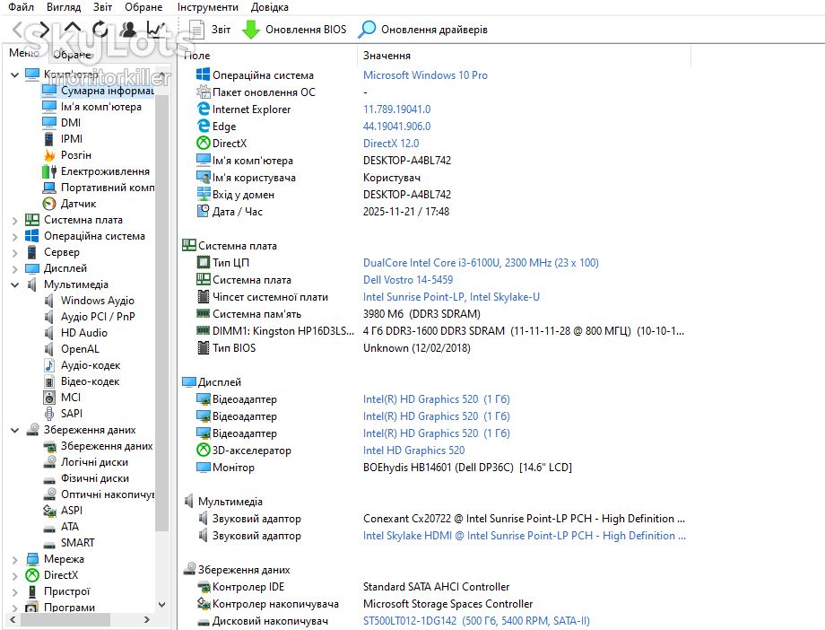The width and height of the screenshot is (825, 630).
Task: Click the Refresh toolbar icon
Action: 100,30
